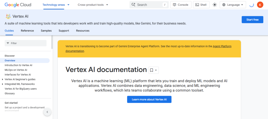The width and height of the screenshot is (268, 119).
Task: Open the user account avatar K
Action: [x=260, y=5]
